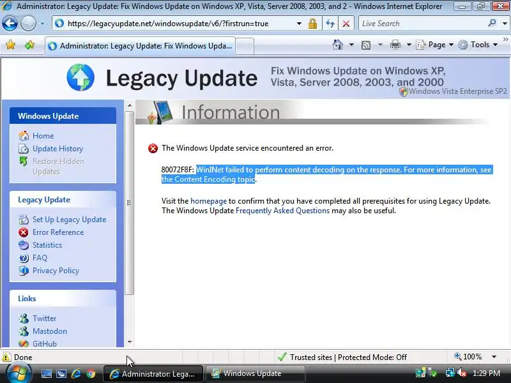Launch Internet Explorer from quick launch

pos(76,373)
